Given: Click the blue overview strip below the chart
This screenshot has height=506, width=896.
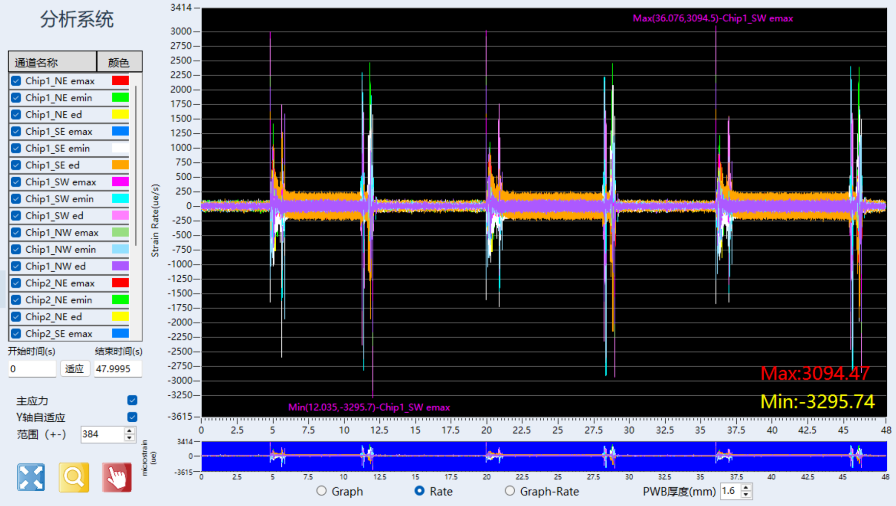Looking at the screenshot, I should [x=544, y=456].
